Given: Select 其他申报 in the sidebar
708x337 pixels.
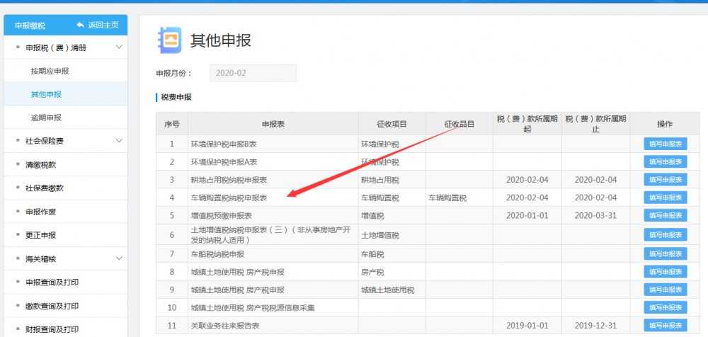Looking at the screenshot, I should pyautogui.click(x=46, y=94).
